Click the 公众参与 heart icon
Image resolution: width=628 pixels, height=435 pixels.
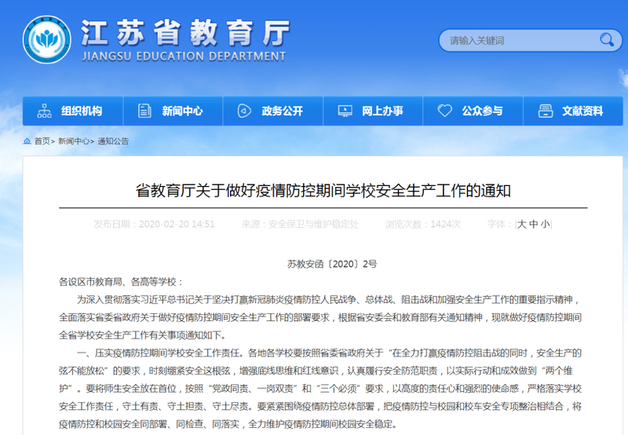[445, 111]
